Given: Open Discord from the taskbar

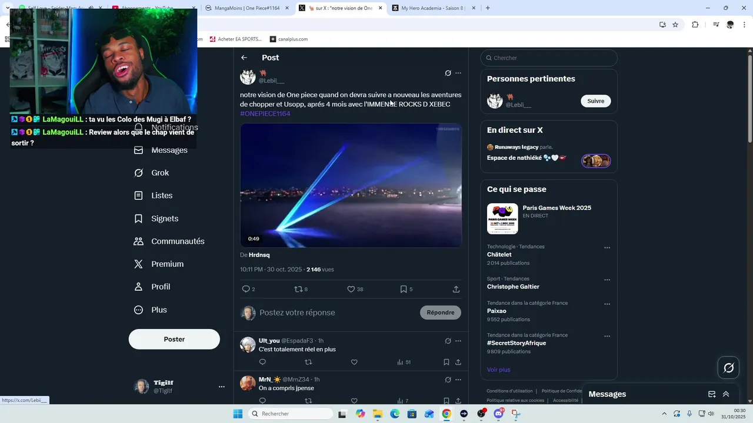Looking at the screenshot, I should (499, 414).
